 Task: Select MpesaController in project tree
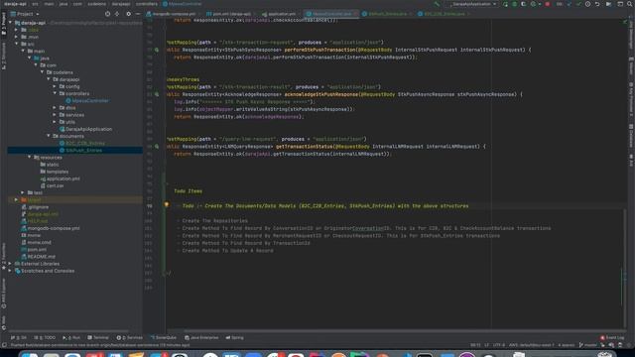point(87,101)
